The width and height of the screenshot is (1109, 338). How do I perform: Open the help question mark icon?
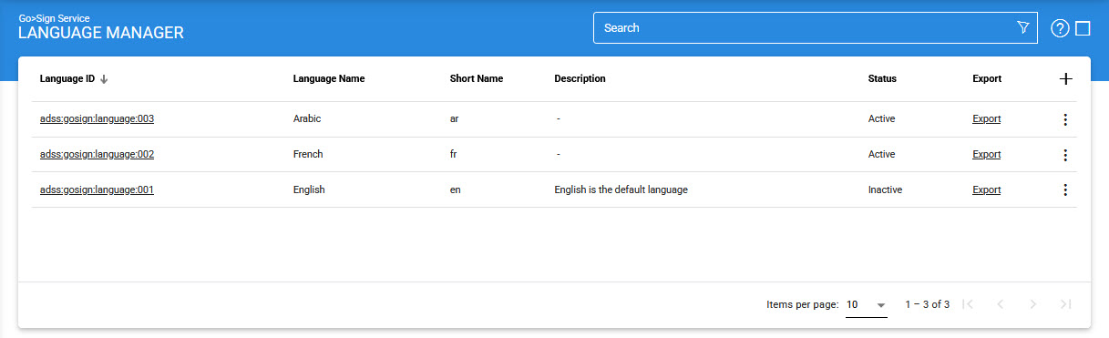click(x=1059, y=28)
